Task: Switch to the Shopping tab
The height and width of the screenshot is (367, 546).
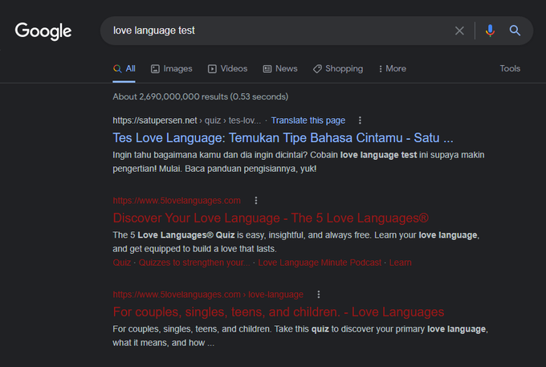Action: coord(338,68)
